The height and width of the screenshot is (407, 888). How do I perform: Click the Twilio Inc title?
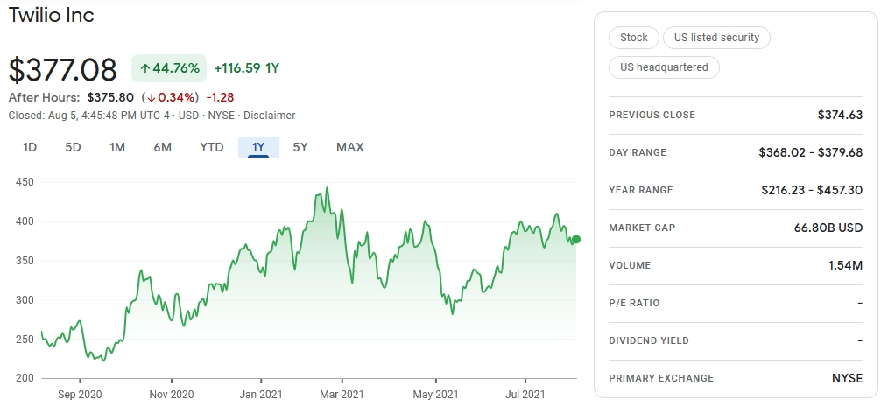point(51,15)
